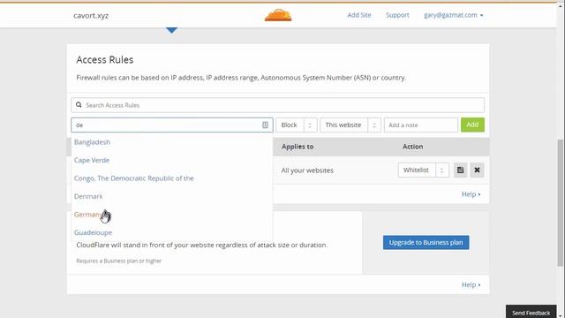Click the page vertical scrollbar
Viewport: 565px width, 318px height.
pos(561,202)
